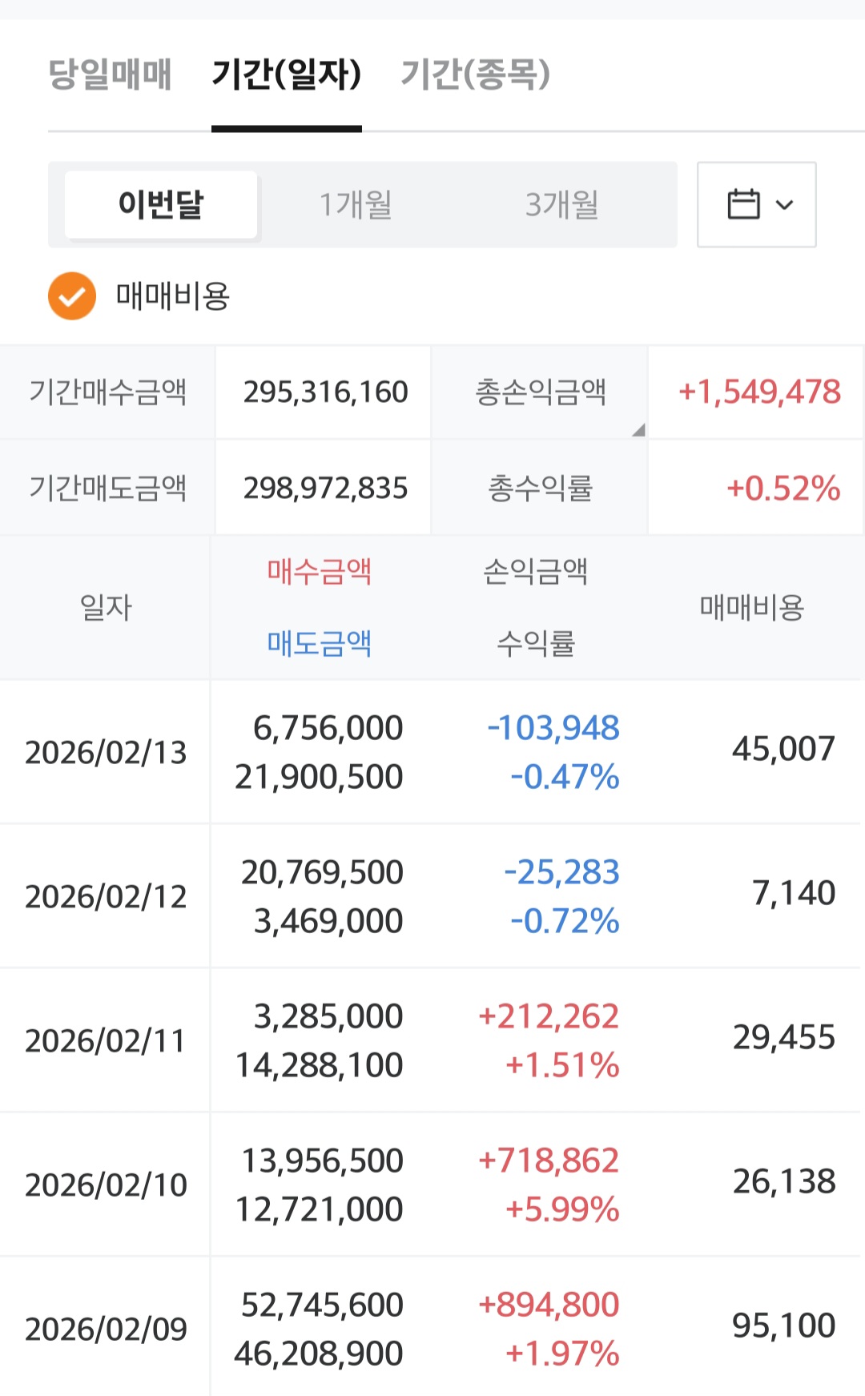Open the 2026/02/13 trade row
Image resolution: width=865 pixels, height=1396 pixels.
pyautogui.click(x=106, y=753)
